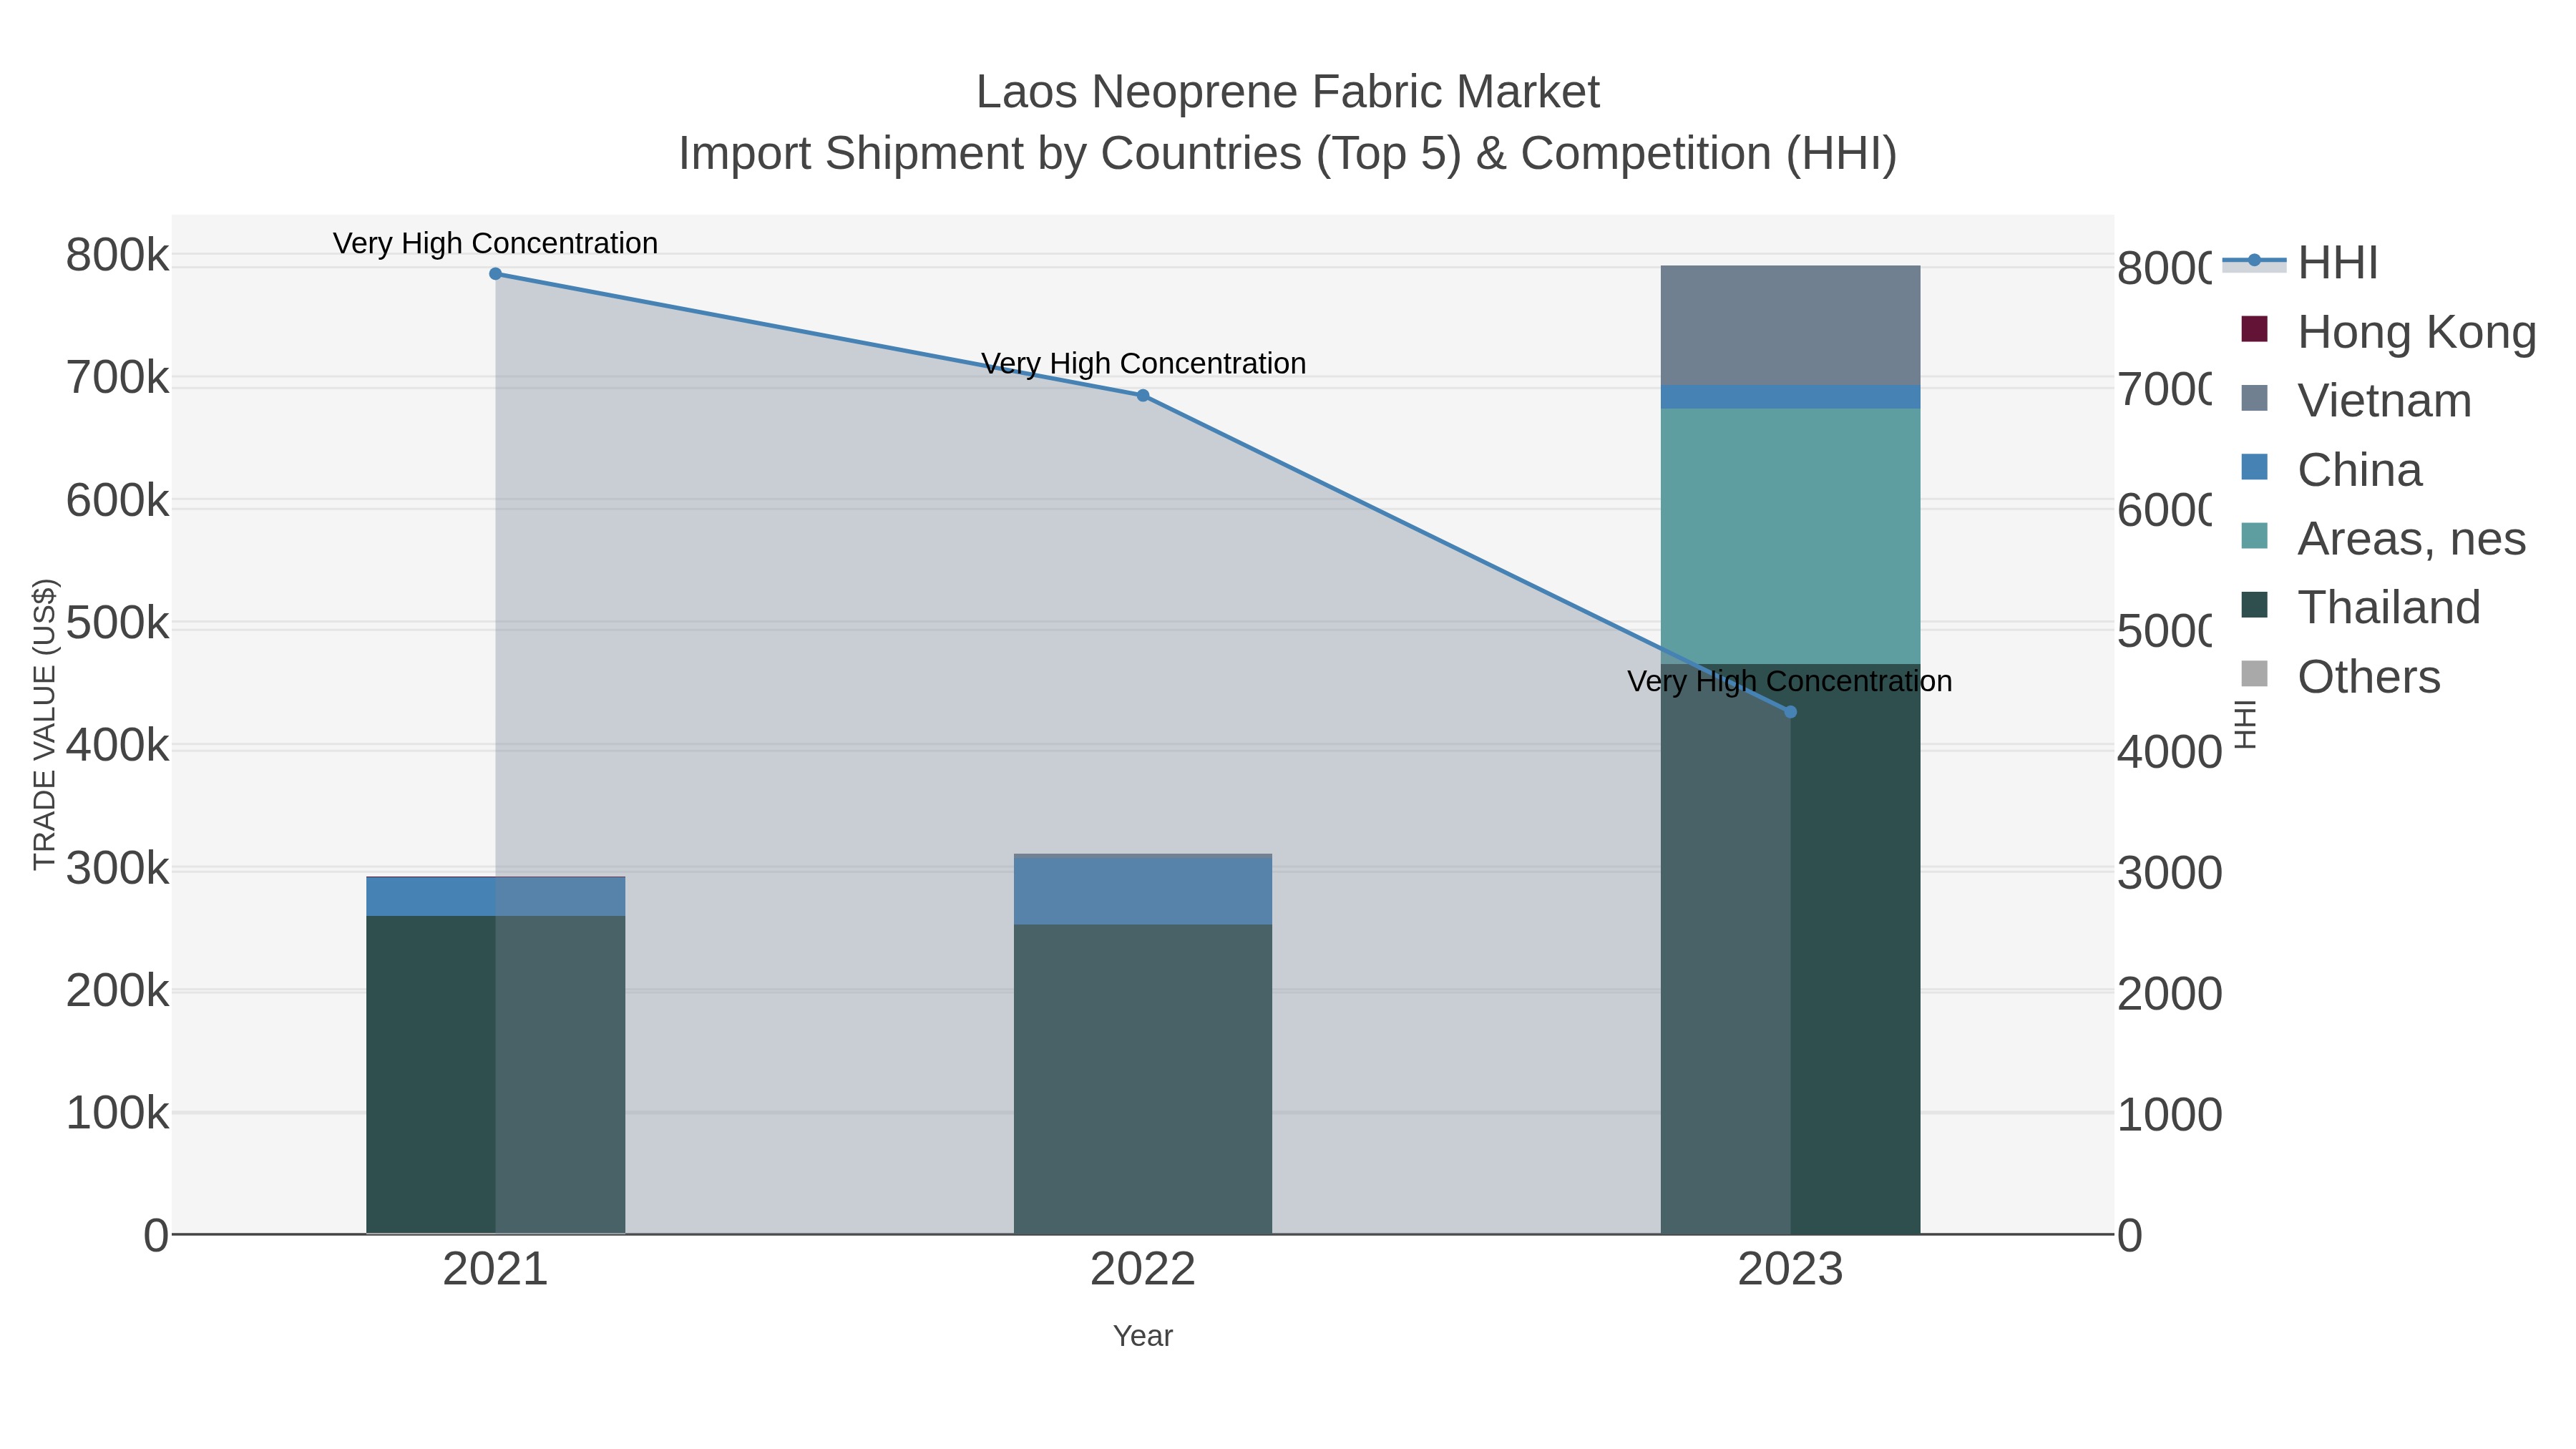This screenshot has width=2576, height=1449.
Task: Click China bar segment for 2022
Action: [1143, 891]
